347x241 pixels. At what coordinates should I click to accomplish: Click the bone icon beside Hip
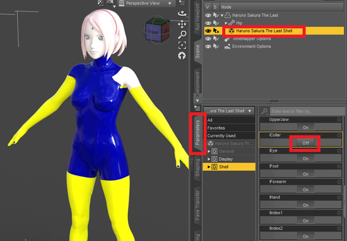click(x=232, y=23)
